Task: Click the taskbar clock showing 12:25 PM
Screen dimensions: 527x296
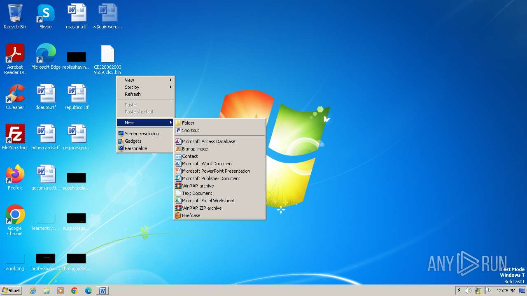Action: [506, 291]
